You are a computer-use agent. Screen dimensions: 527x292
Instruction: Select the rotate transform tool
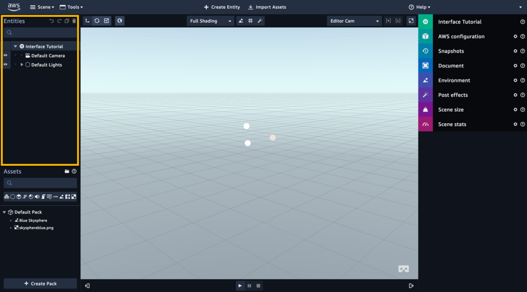(x=97, y=21)
